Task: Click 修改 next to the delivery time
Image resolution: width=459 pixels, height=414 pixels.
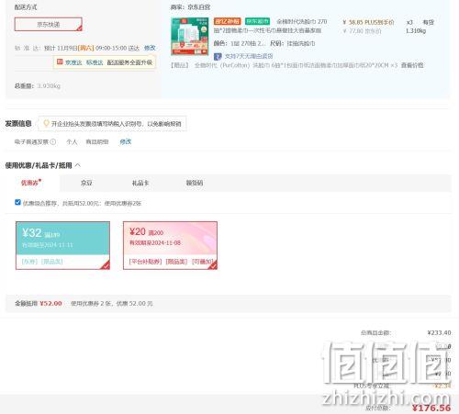Action: tap(150, 48)
